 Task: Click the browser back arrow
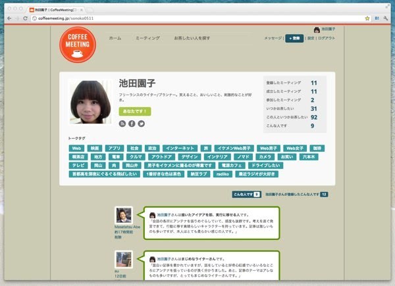point(9,18)
